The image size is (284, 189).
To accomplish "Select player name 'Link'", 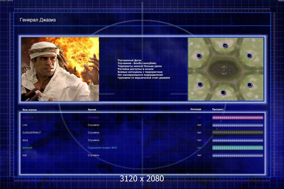I will pos(25,125).
